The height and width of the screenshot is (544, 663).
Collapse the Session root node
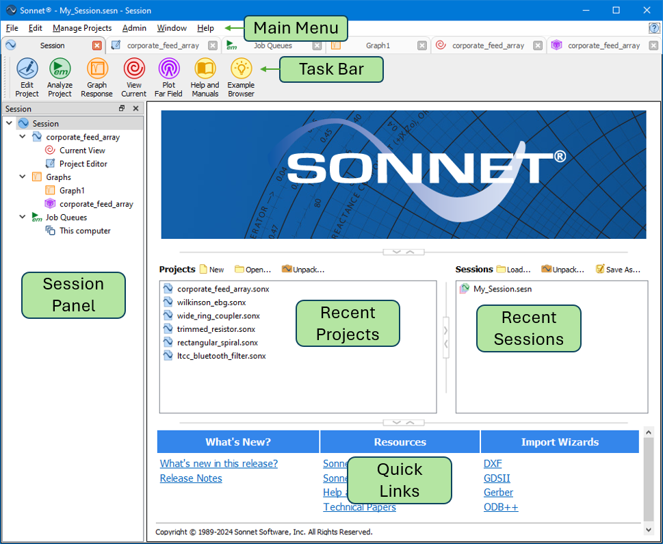(x=10, y=123)
